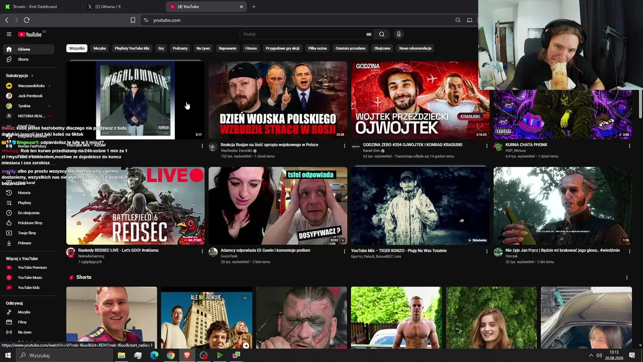The height and width of the screenshot is (362, 643).
Task: Select the Muzyka filter chip
Action: 100,48
